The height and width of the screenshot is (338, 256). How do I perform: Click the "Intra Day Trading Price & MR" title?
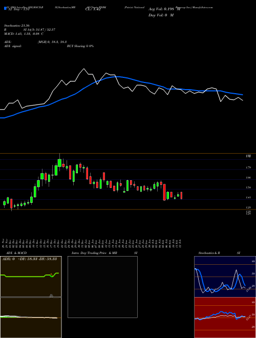point(94,253)
